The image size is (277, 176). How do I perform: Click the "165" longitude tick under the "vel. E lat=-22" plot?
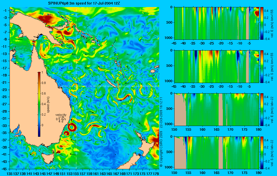pos(216,130)
